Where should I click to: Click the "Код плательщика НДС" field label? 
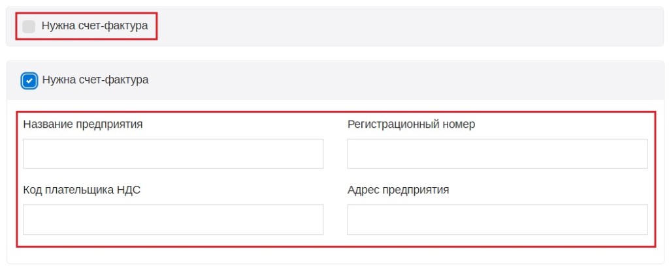(82, 190)
